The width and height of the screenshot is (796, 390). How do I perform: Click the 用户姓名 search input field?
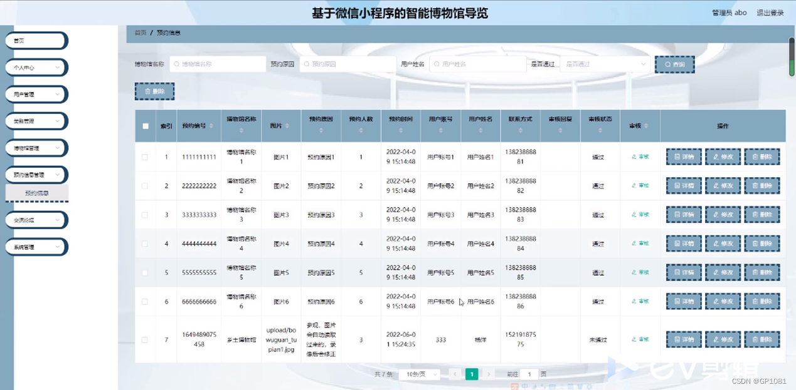(x=477, y=64)
